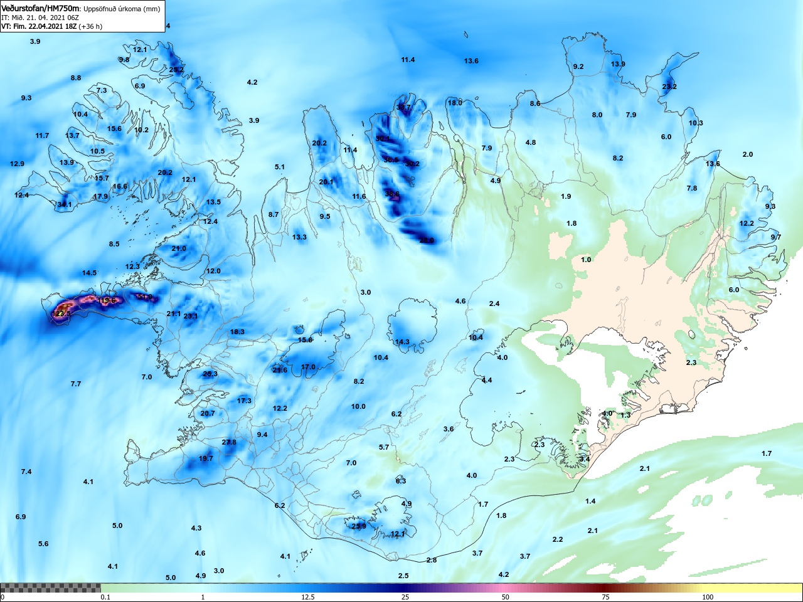Click the '10.0' precipitation value
This screenshot has width=803, height=602.
[358, 406]
